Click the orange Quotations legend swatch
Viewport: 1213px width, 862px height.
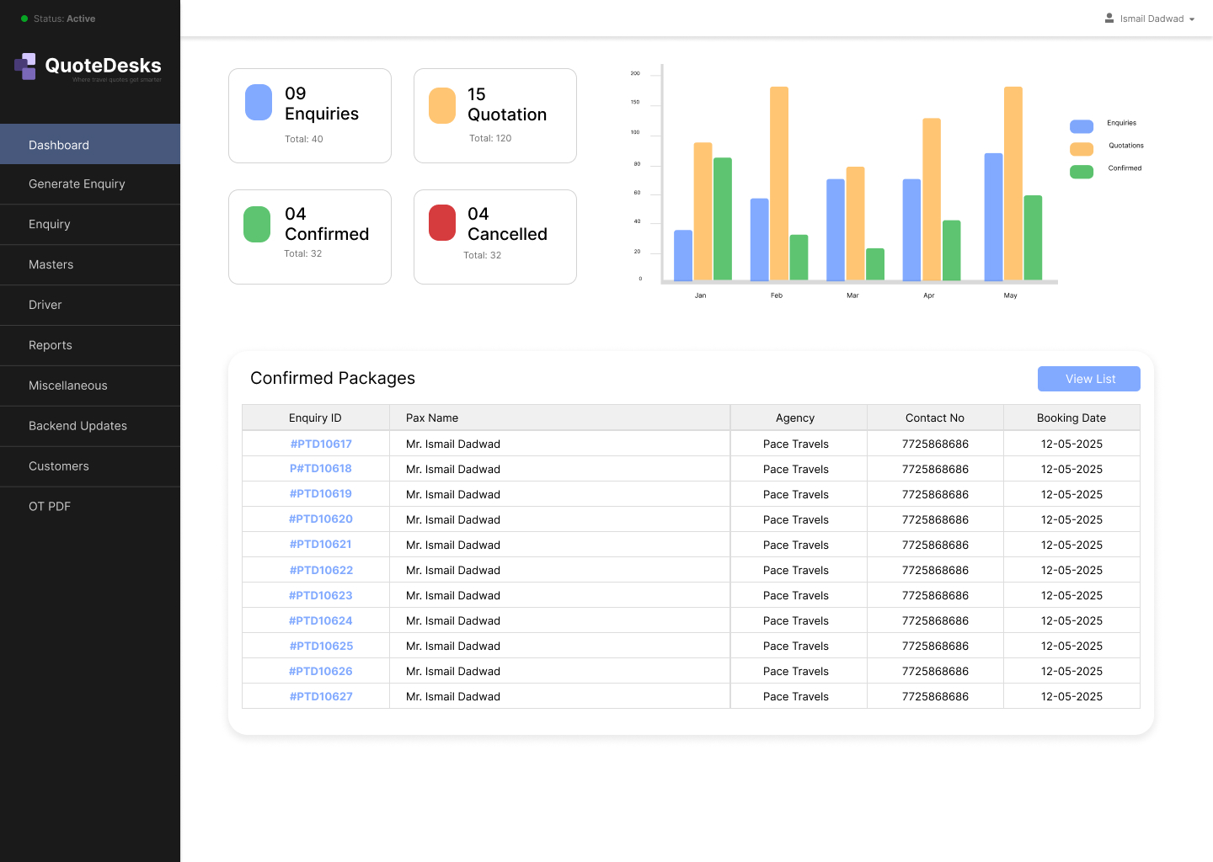coord(1082,149)
